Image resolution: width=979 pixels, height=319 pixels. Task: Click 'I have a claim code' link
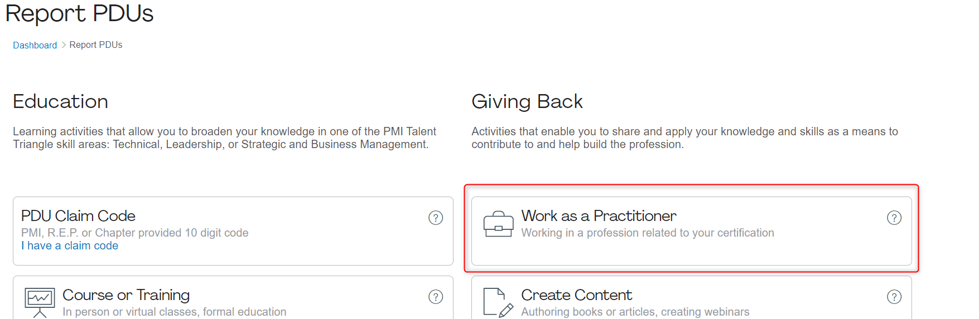coord(70,246)
